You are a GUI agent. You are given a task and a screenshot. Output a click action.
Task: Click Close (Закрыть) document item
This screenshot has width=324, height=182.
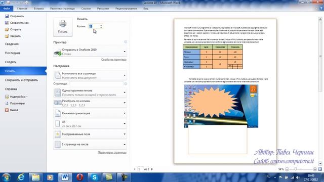[x=13, y=36]
